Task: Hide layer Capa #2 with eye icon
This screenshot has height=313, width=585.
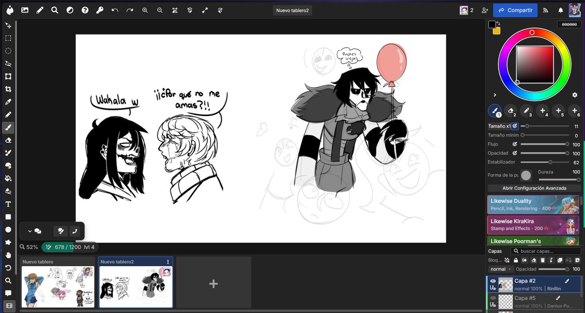Action: [x=493, y=281]
